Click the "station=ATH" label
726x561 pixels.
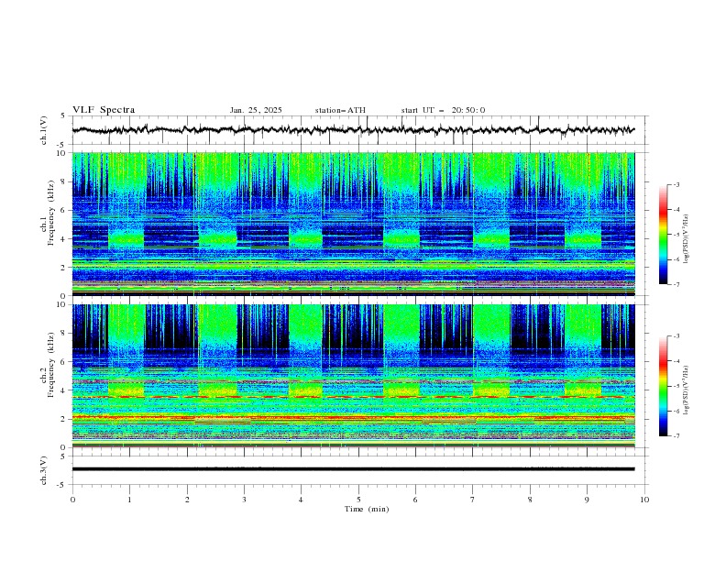[340, 110]
